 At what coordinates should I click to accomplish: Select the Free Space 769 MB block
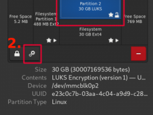tap(135, 22)
